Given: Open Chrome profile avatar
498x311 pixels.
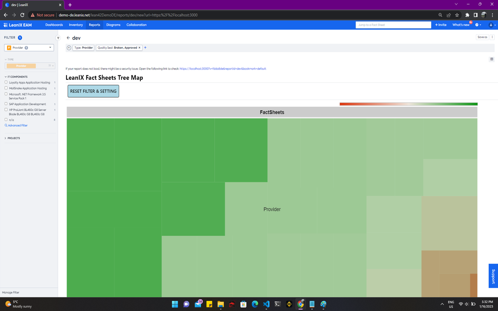Looking at the screenshot, I should point(484,15).
